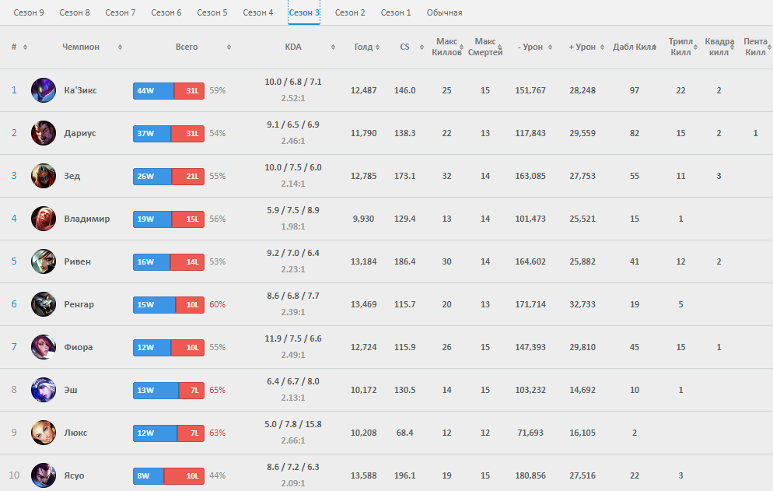
Task: Sort table by KDA column arrows
Action: click(334, 47)
